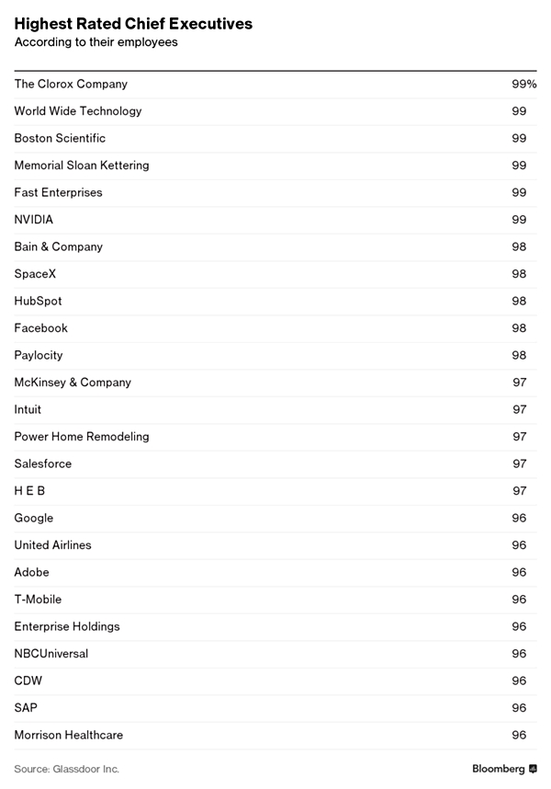Screen dimensions: 551x789
Task: Select the NVIDIA row label
Action: [x=34, y=220]
